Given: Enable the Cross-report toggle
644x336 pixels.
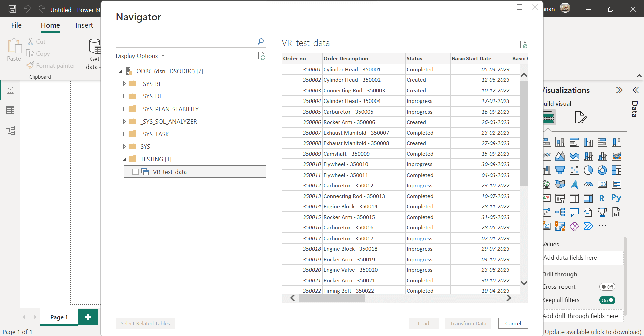Looking at the screenshot, I should coord(607,287).
